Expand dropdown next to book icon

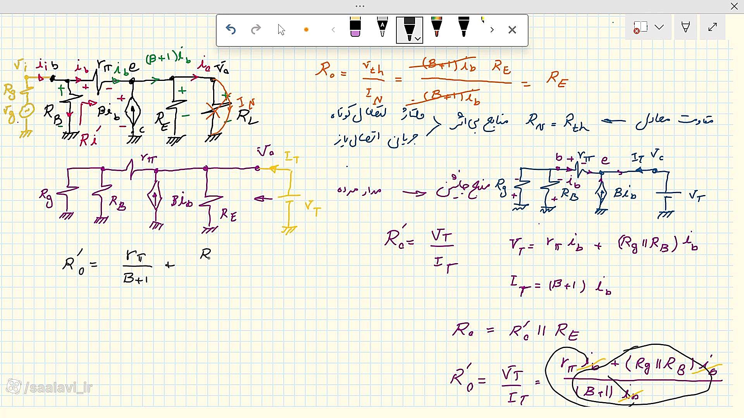(659, 27)
